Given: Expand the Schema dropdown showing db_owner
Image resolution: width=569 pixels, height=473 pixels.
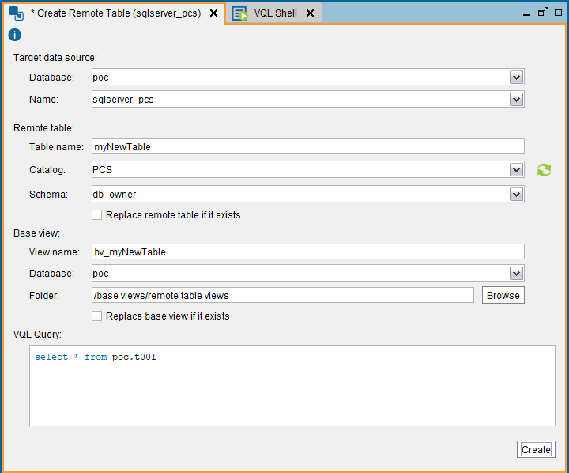Looking at the screenshot, I should coord(516,195).
